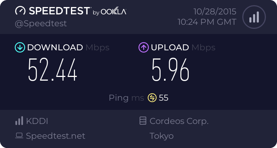
Task: Click the signal bars circle icon
Action: pyautogui.click(x=253, y=17)
